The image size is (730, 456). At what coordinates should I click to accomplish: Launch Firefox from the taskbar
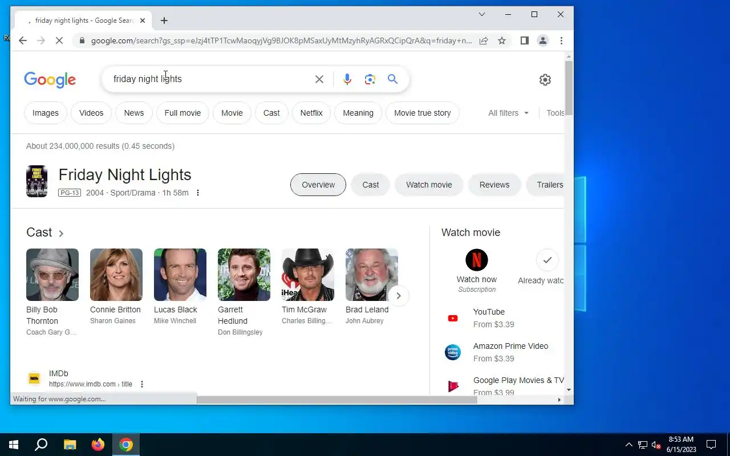[98, 445]
